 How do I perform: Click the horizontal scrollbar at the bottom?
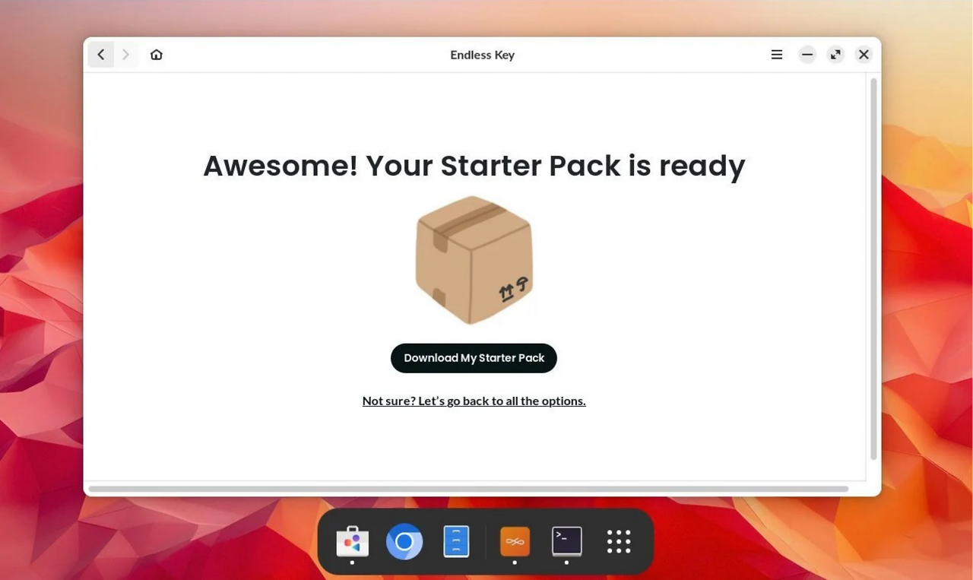[468, 489]
